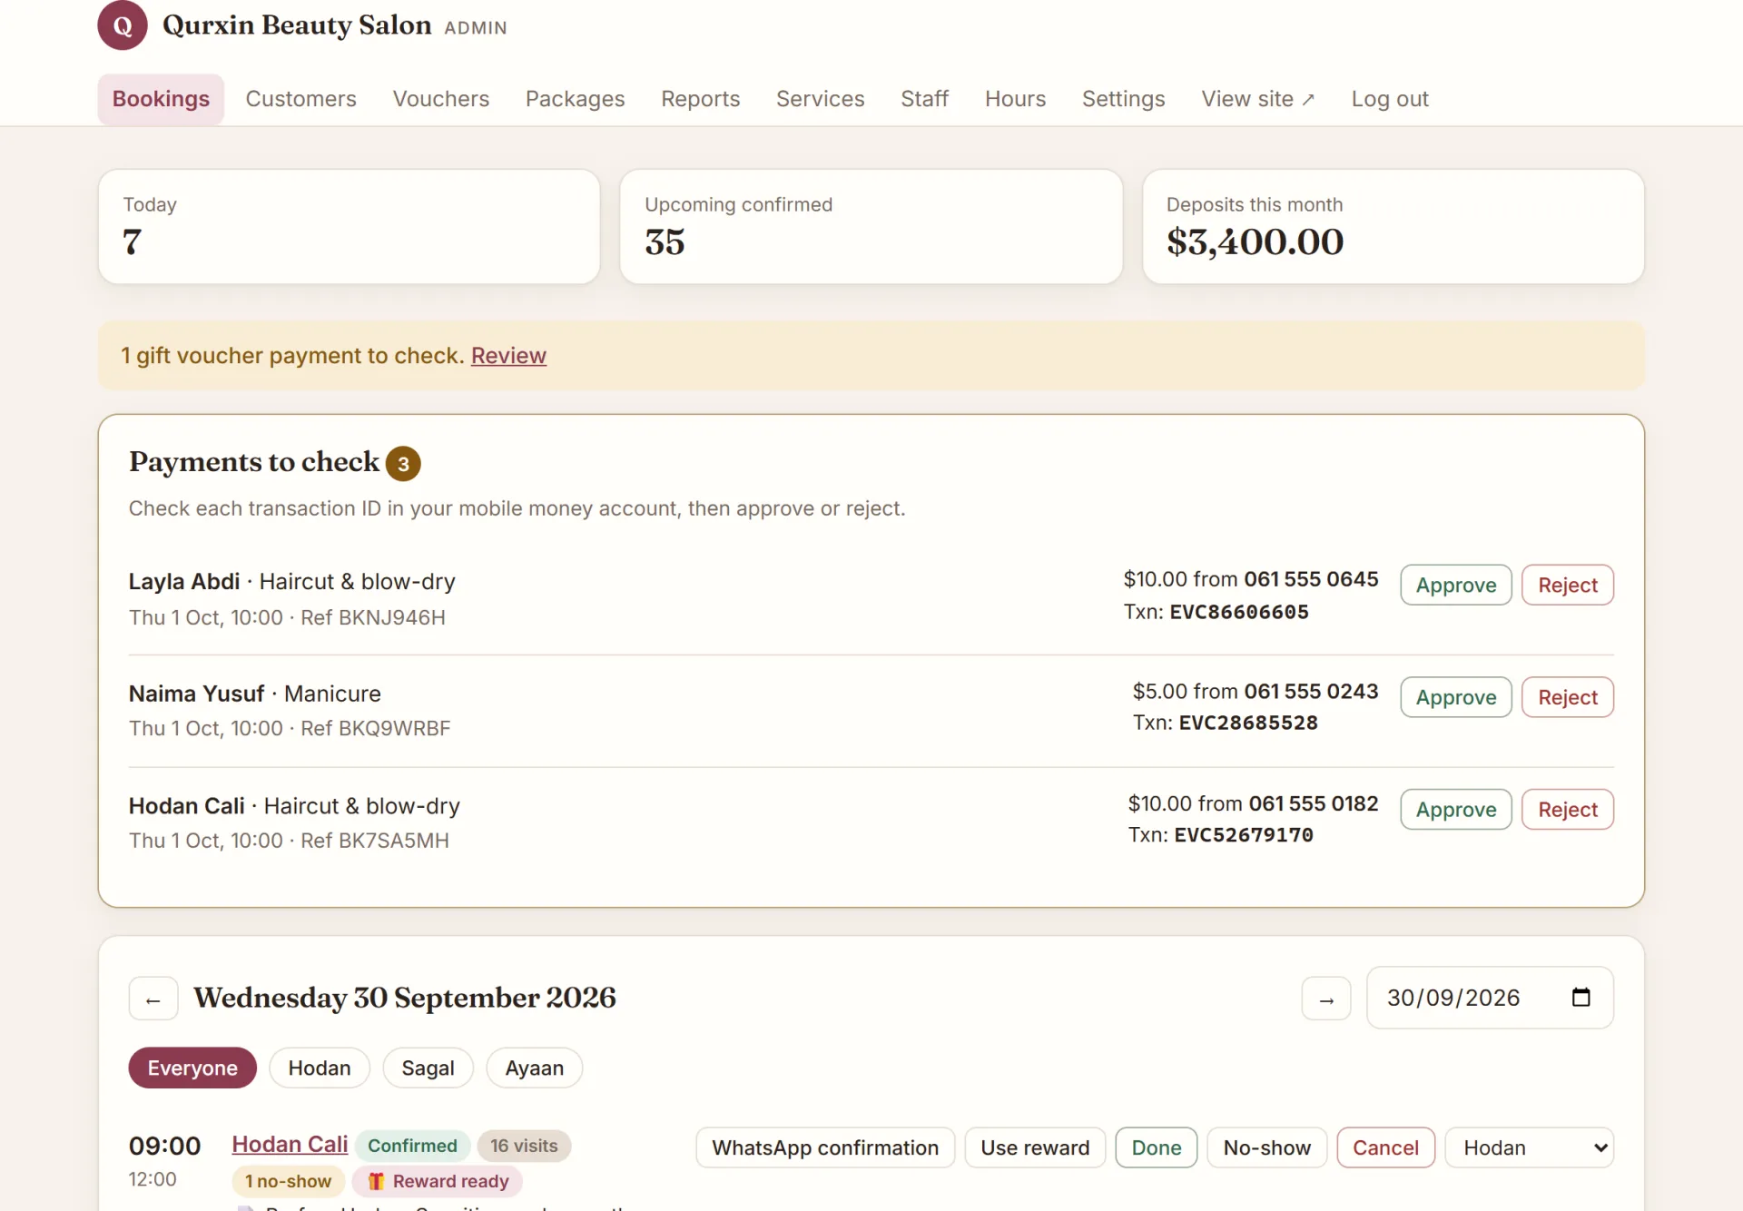
Task: Click Log out
Action: (x=1389, y=99)
